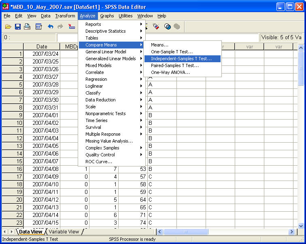Image resolution: width=306 pixels, height=244 pixels.
Task: Open Classify submenu entry
Action: tap(111, 93)
